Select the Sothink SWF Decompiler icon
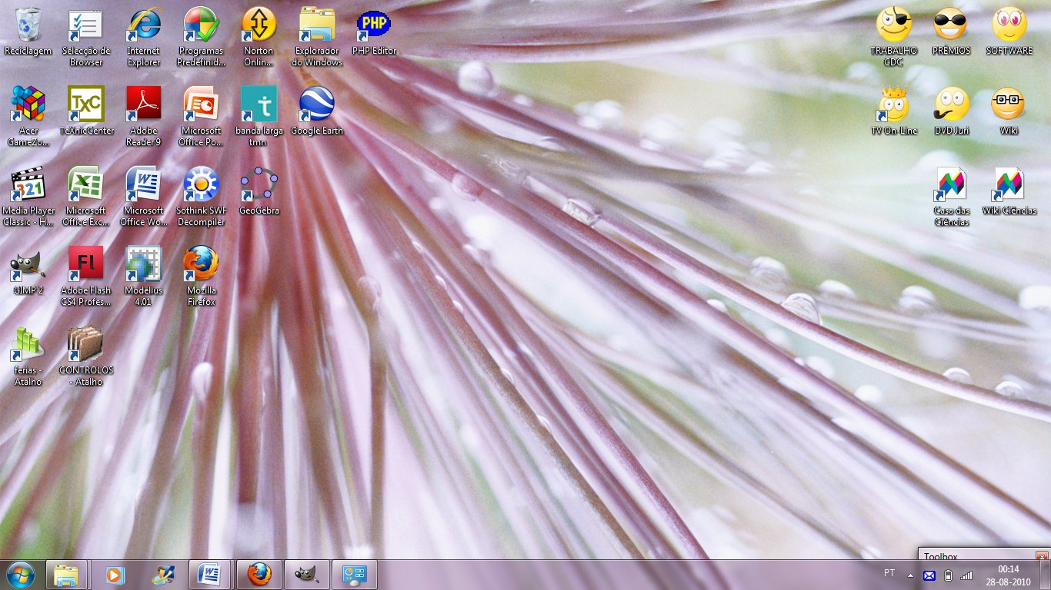The image size is (1051, 590). point(201,185)
